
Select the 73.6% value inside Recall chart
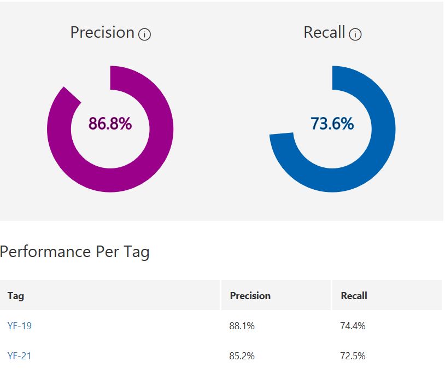point(332,124)
